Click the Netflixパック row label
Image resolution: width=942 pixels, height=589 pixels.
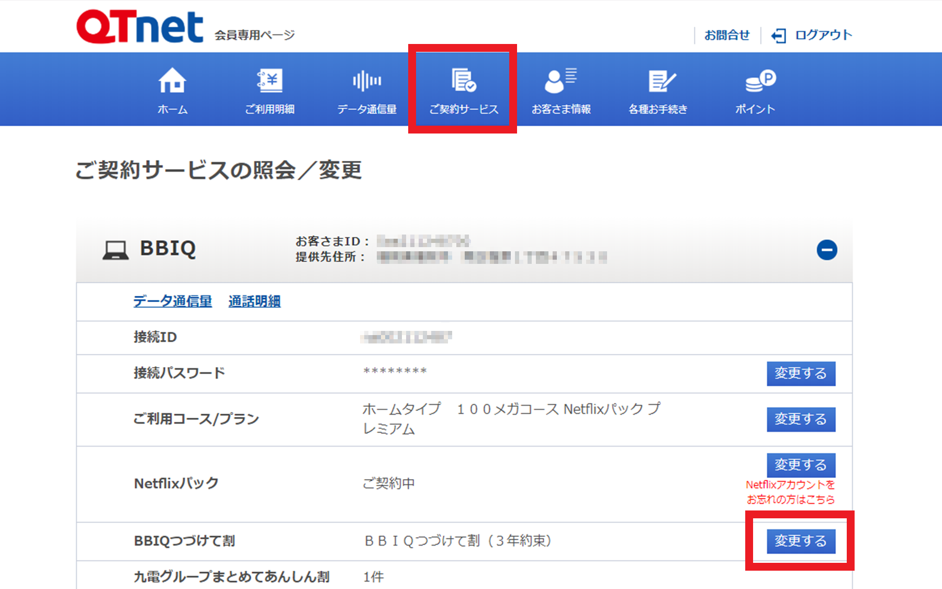point(176,483)
